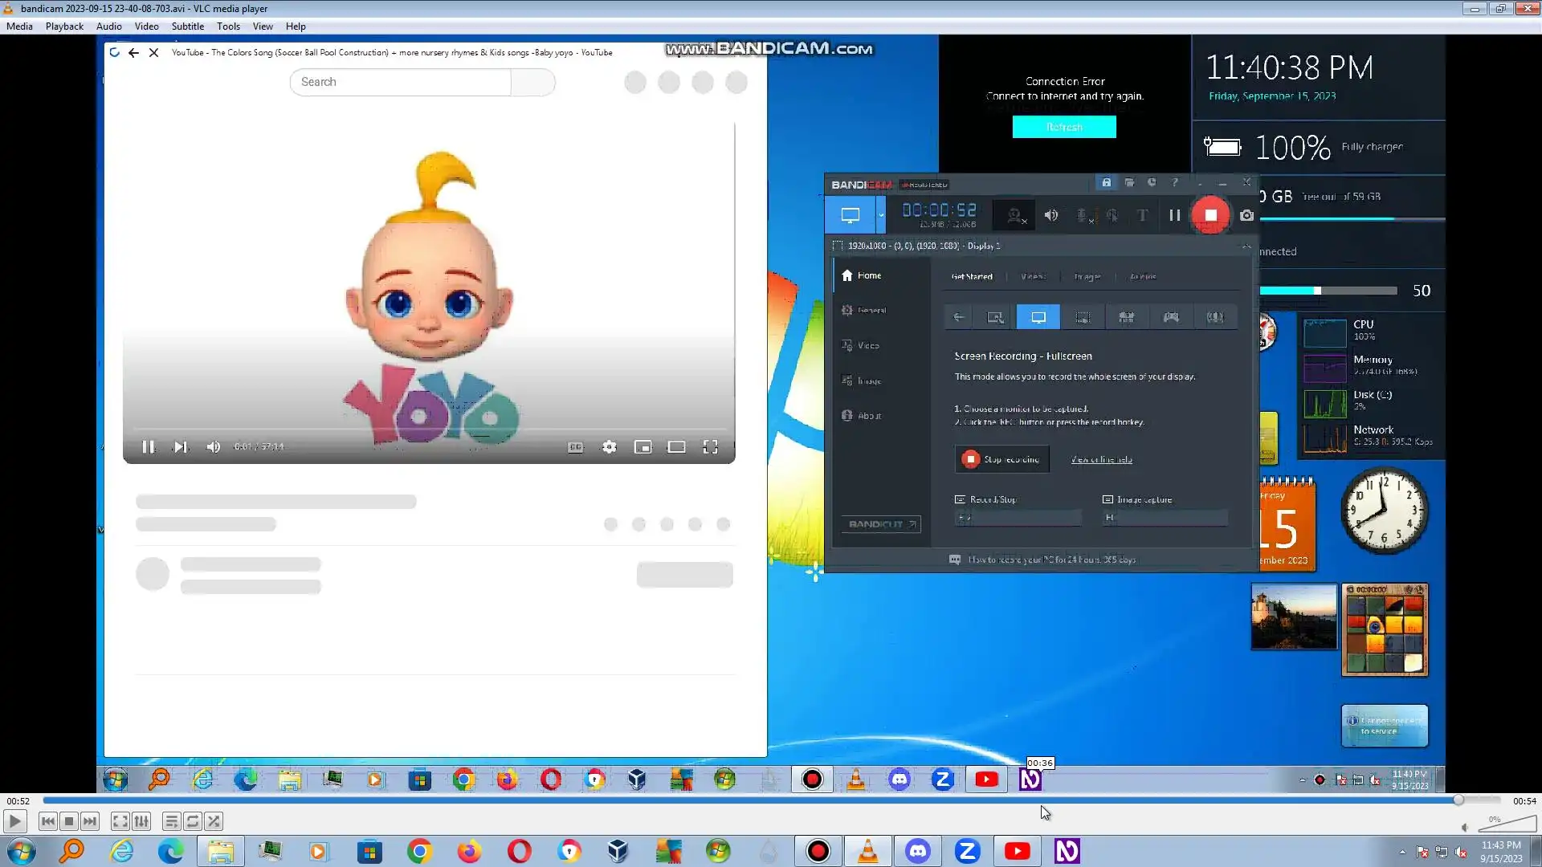Open the Subtitle menu
The height and width of the screenshot is (867, 1542).
pyautogui.click(x=187, y=26)
